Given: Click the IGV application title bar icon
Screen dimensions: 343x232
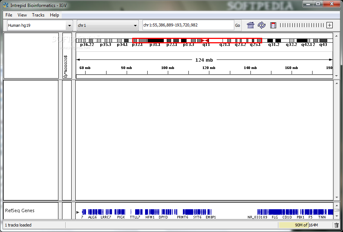Looking at the screenshot, I should pyautogui.click(x=6, y=5).
